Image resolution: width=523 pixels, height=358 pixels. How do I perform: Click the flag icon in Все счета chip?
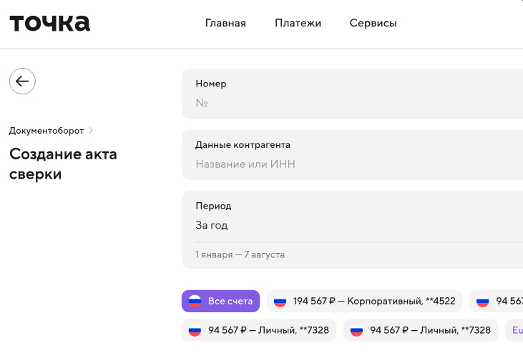click(x=195, y=301)
